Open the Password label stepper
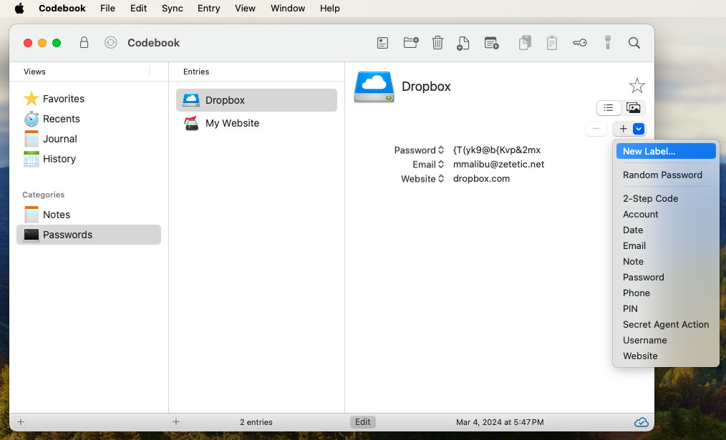Screen dimensions: 726x440 (441, 150)
